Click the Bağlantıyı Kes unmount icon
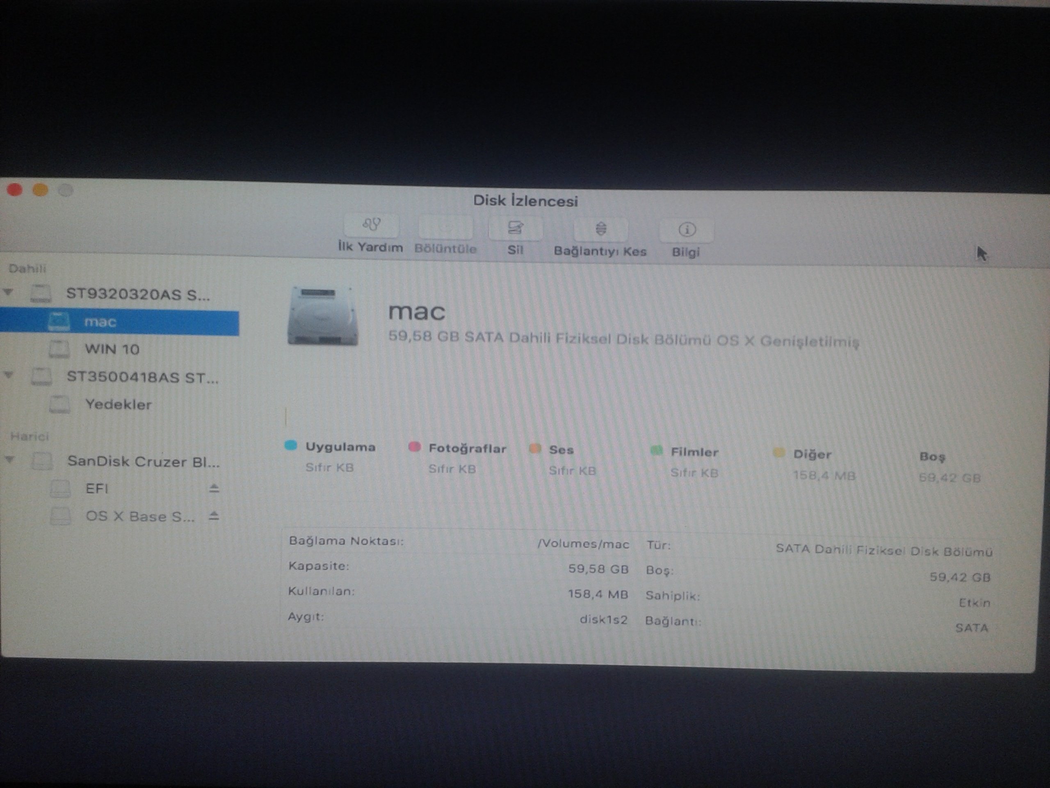 pos(600,229)
